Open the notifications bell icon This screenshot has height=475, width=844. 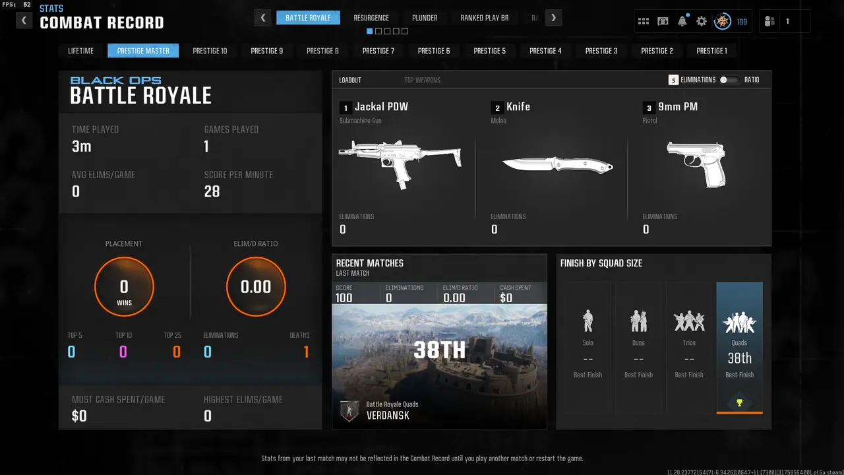coord(682,21)
